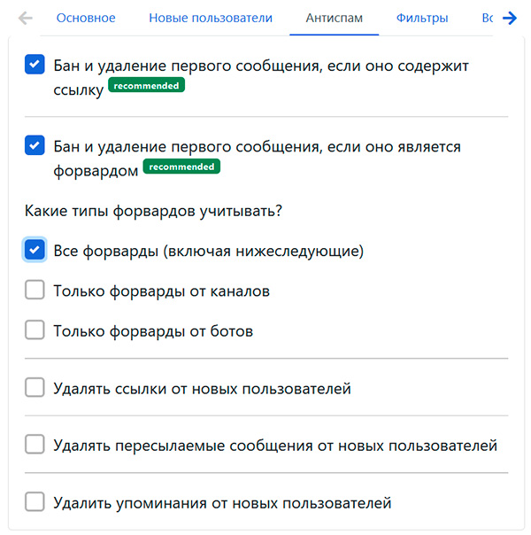Viewport: 531px width, 535px height.
Task: Enable Удалять пересылаемые сообщения от новых пользователей
Action: pos(35,445)
